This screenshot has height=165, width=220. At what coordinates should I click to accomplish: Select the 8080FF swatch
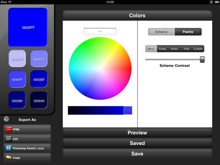pyautogui.click(x=39, y=58)
